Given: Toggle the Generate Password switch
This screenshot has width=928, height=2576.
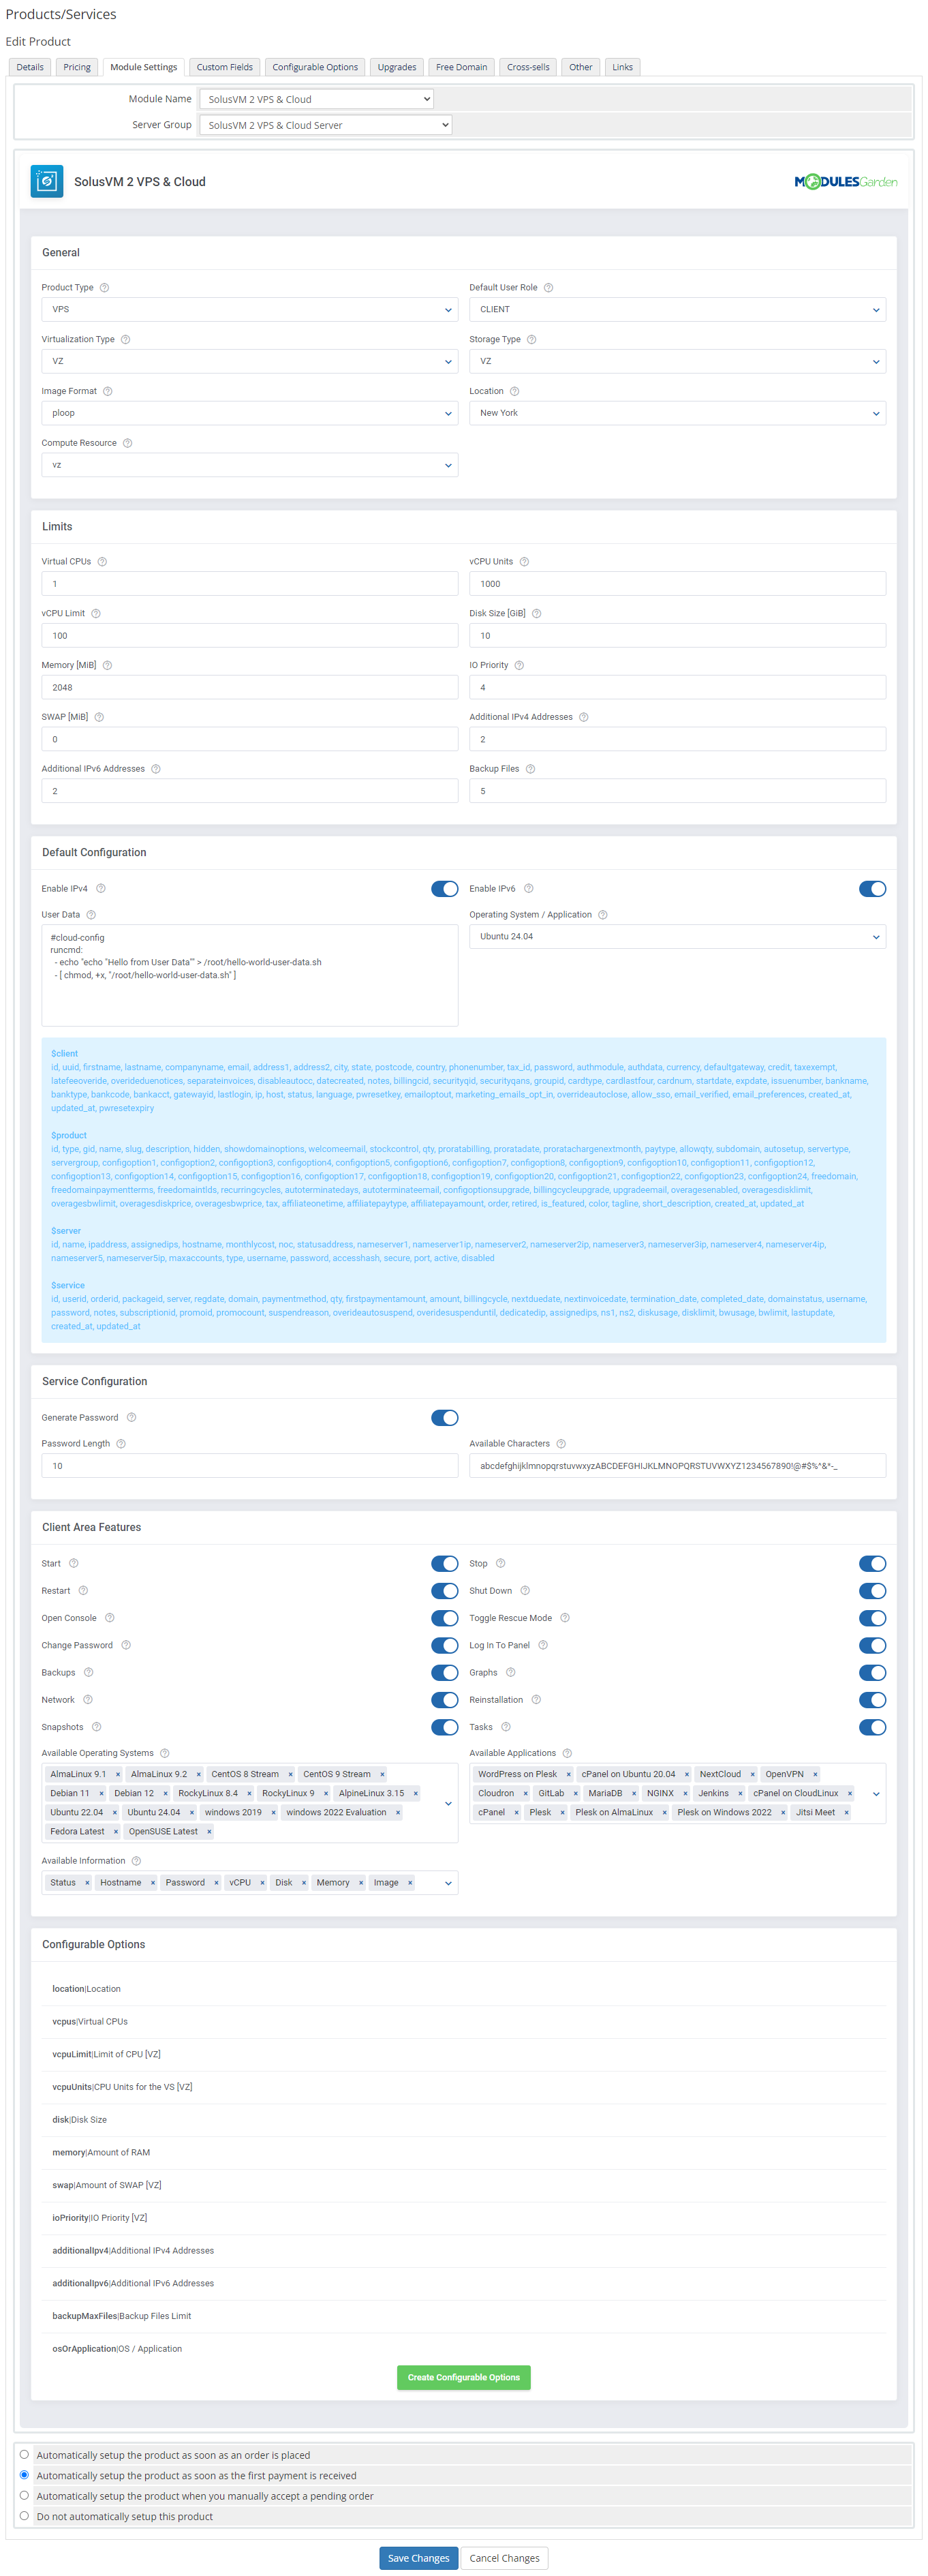Looking at the screenshot, I should [x=444, y=1418].
